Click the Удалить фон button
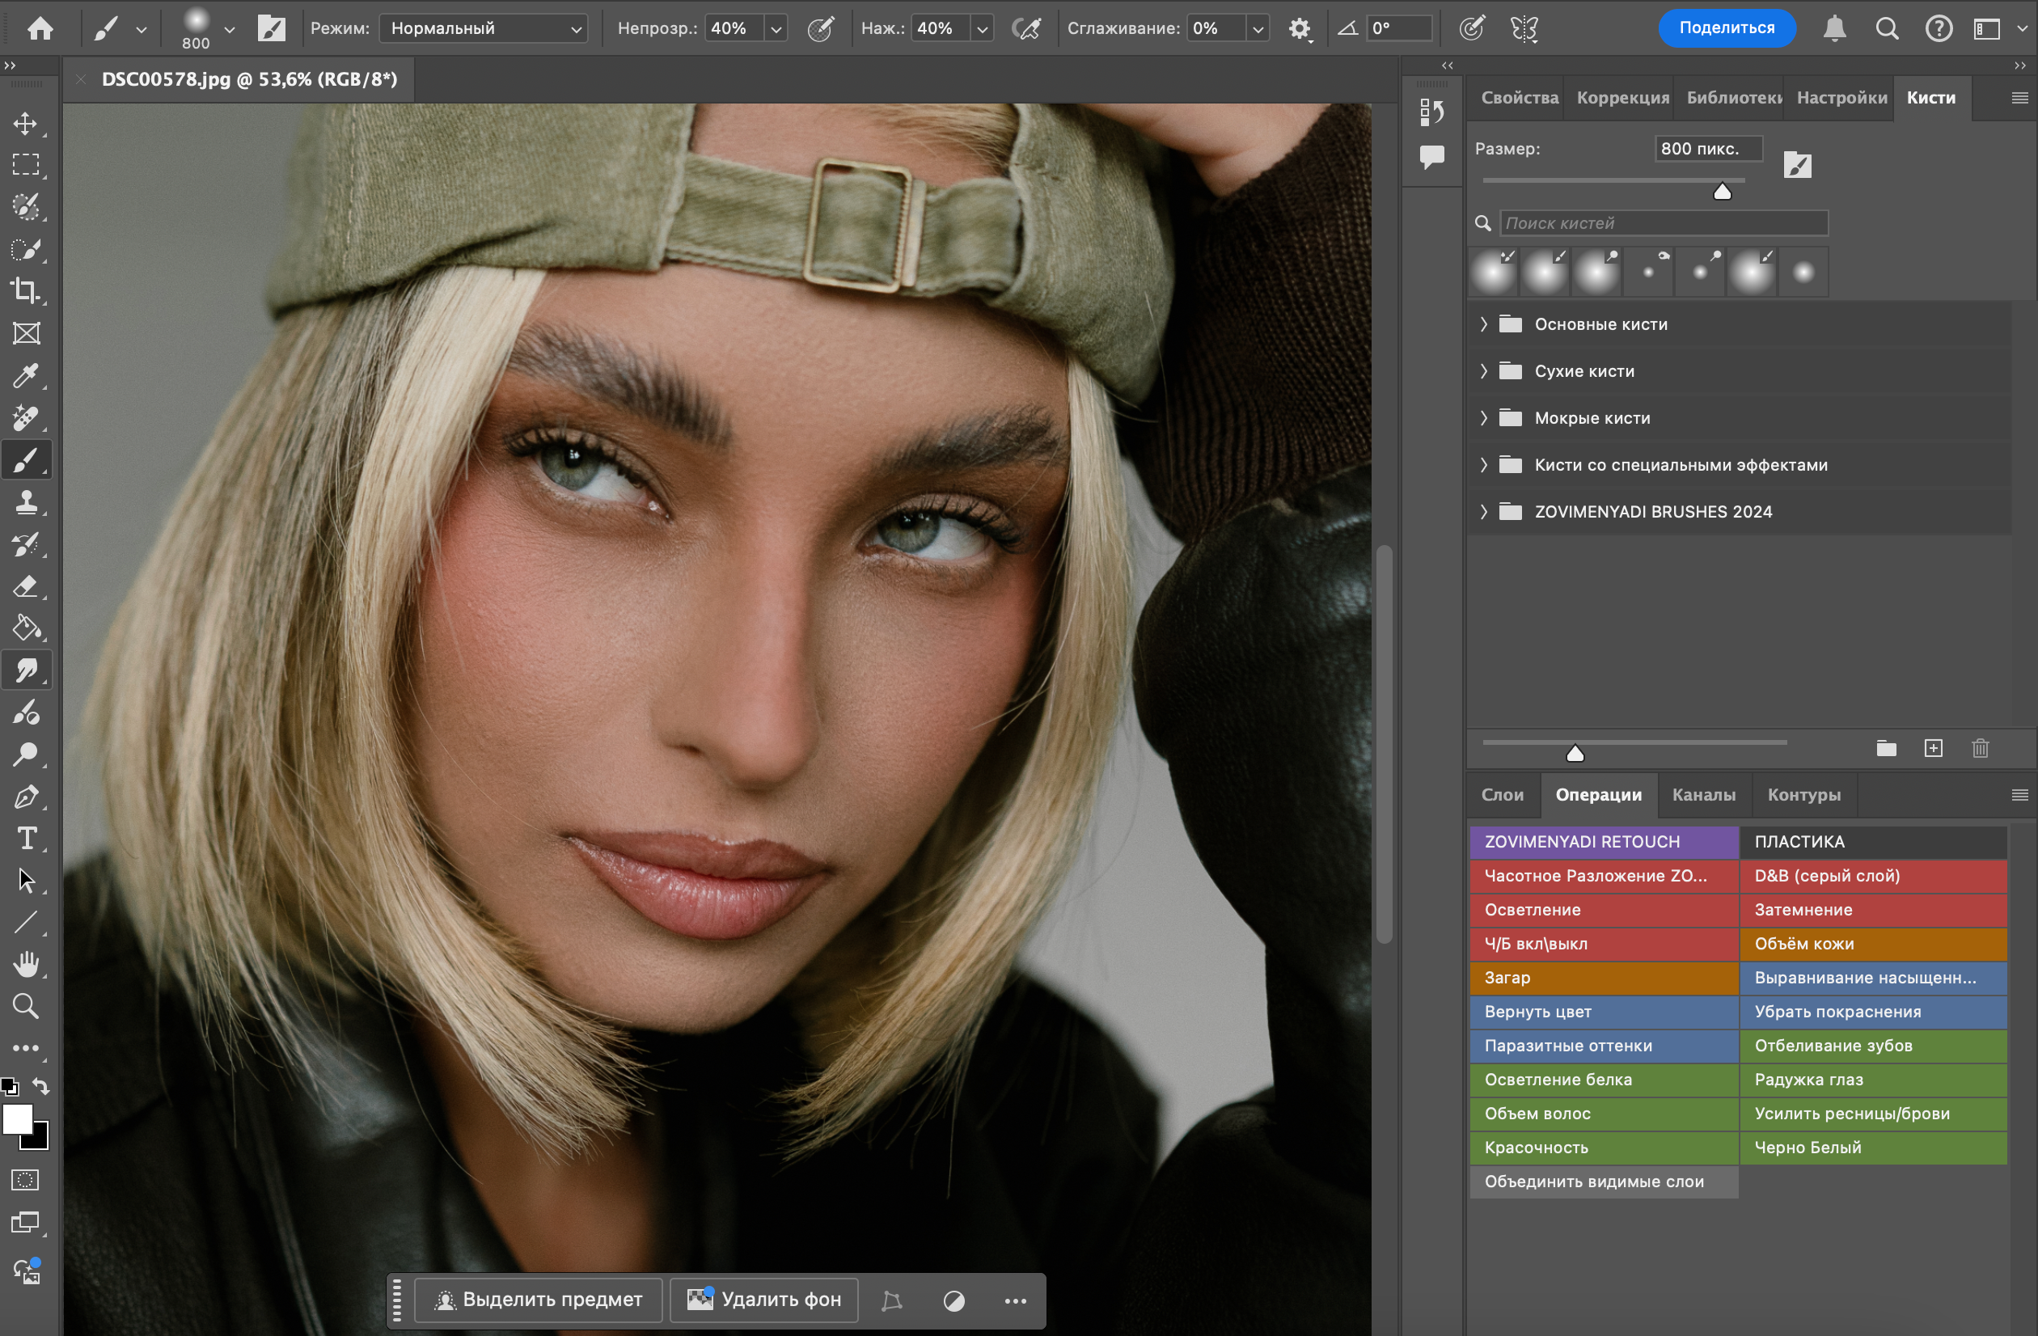Screen dimensions: 2038x1336 [765, 1299]
